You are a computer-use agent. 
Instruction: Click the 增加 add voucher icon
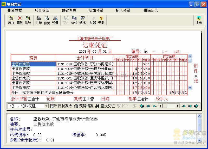pyautogui.click(x=11, y=20)
